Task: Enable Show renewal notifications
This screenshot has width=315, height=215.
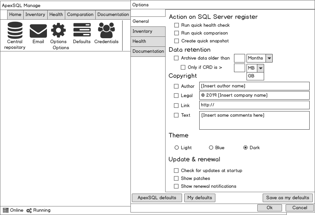Action: [176, 186]
